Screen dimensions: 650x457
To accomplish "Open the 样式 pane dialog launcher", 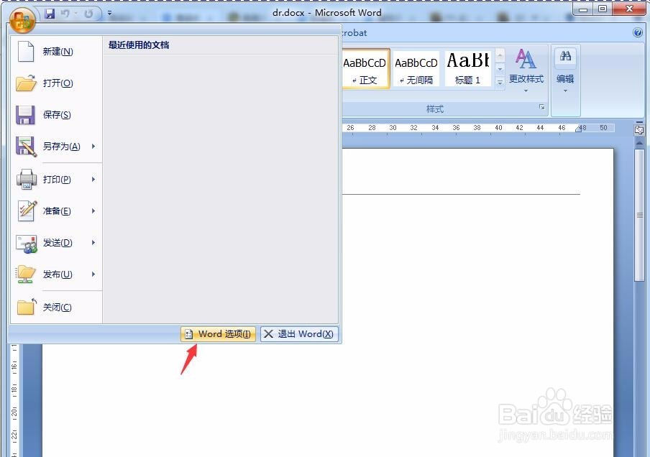I will pos(542,107).
